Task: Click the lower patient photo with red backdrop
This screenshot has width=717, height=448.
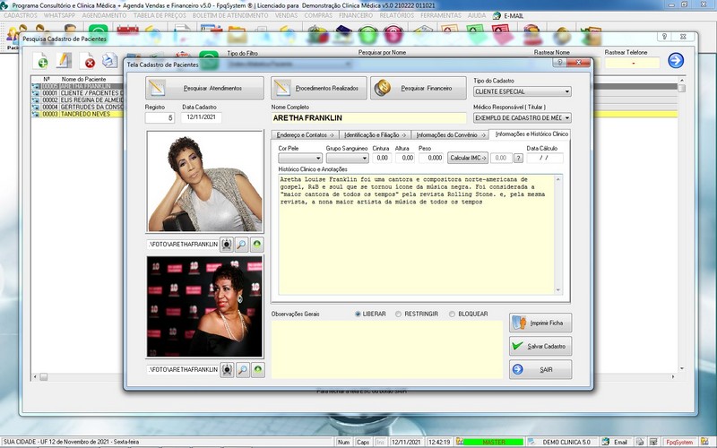Action: pos(205,306)
